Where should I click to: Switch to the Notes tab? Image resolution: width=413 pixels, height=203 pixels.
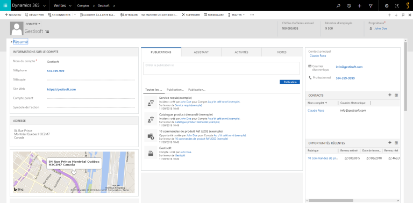tap(282, 52)
